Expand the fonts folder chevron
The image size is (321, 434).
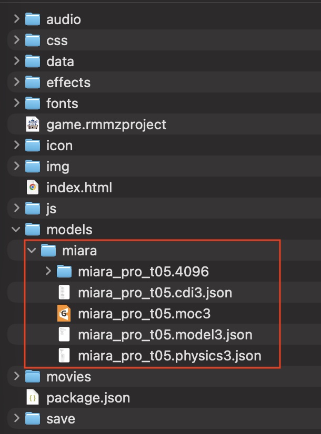17,103
